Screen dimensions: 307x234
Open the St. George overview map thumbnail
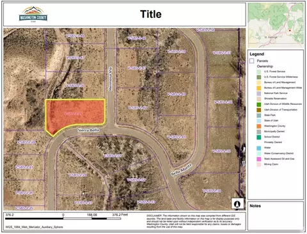coord(276,26)
